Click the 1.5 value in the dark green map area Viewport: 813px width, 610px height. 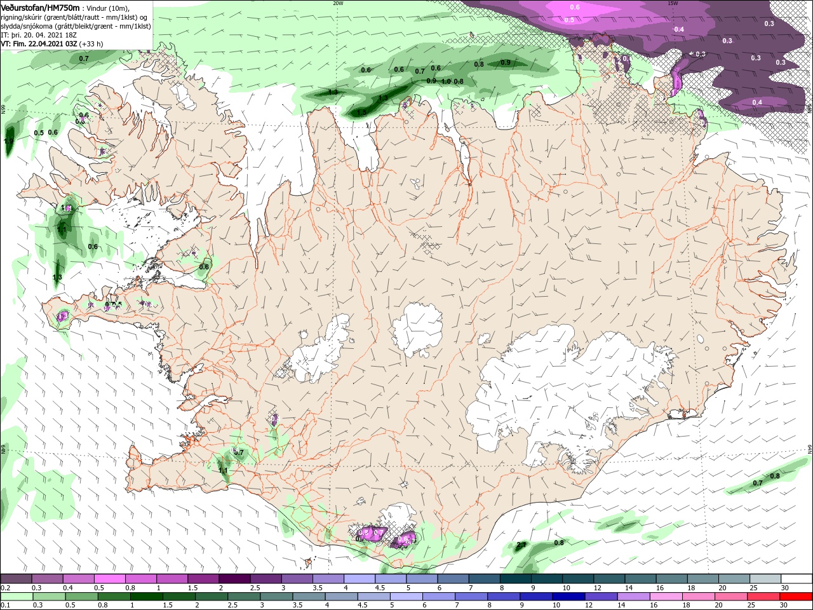tap(361, 113)
